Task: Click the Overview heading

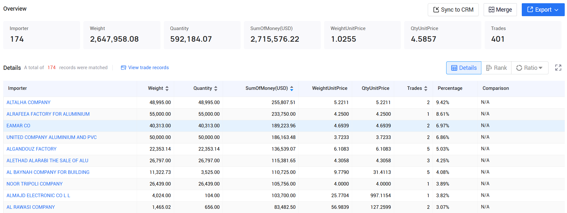Action: tap(15, 9)
